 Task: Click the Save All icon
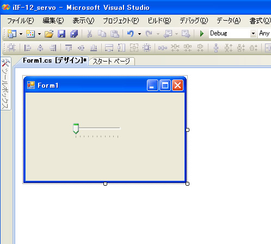[x=74, y=34]
